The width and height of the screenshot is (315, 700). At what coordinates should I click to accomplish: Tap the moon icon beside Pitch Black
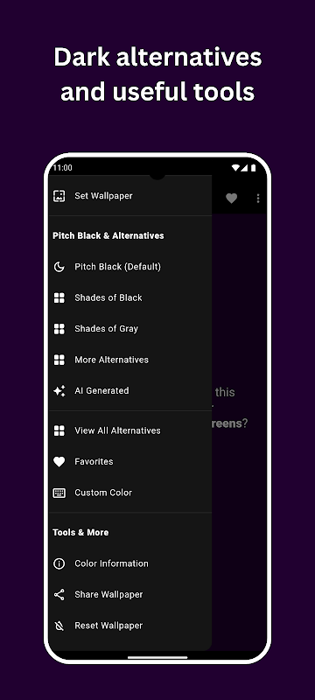tap(59, 267)
